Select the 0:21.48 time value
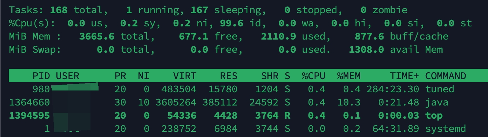The width and height of the screenshot is (488, 137). click(399, 102)
